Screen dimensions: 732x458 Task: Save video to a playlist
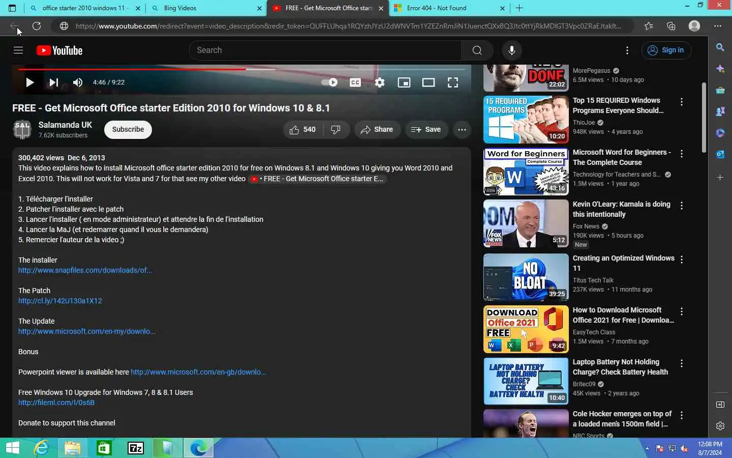click(426, 130)
